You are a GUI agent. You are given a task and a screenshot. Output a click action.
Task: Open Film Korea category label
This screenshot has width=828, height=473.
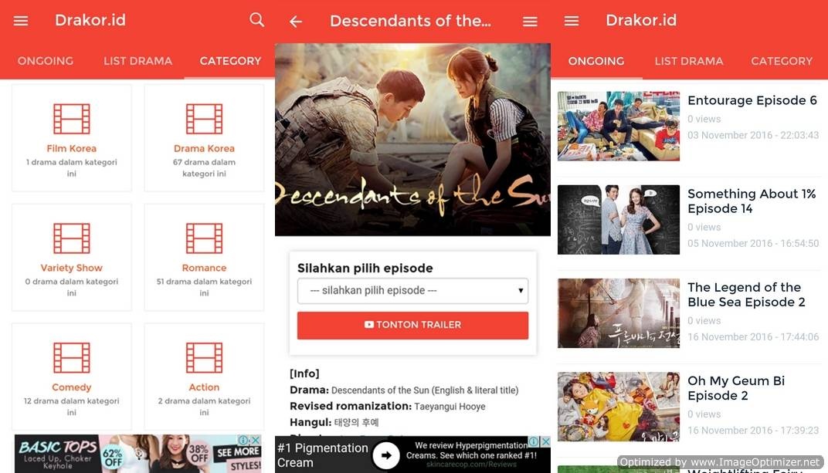72,149
